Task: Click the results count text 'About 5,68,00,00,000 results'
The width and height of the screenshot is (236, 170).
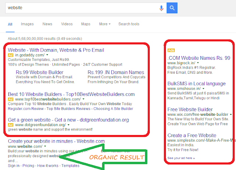Action: (x=32, y=39)
